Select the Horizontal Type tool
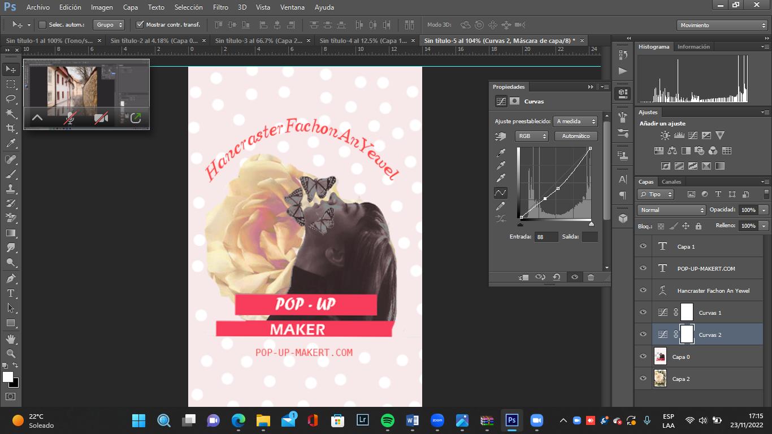 coord(10,293)
